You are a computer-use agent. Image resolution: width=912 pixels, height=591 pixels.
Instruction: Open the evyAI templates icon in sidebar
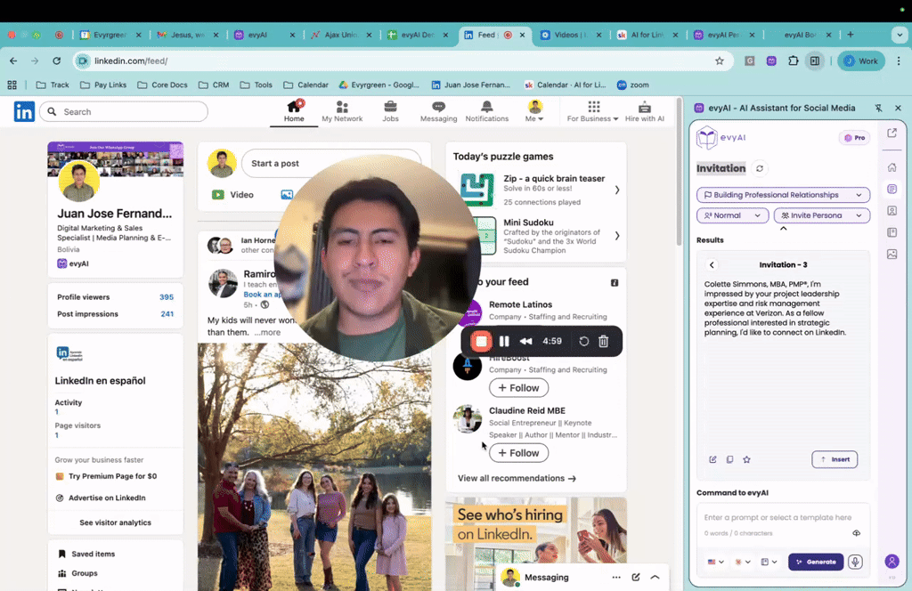pyautogui.click(x=892, y=189)
